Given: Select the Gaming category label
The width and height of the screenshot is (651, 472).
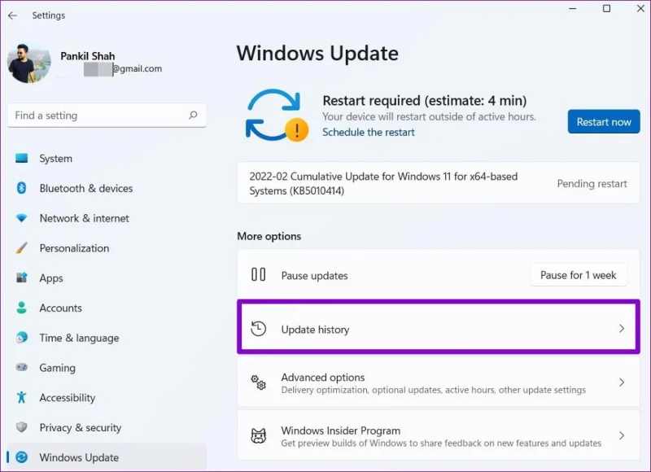Looking at the screenshot, I should 57,368.
